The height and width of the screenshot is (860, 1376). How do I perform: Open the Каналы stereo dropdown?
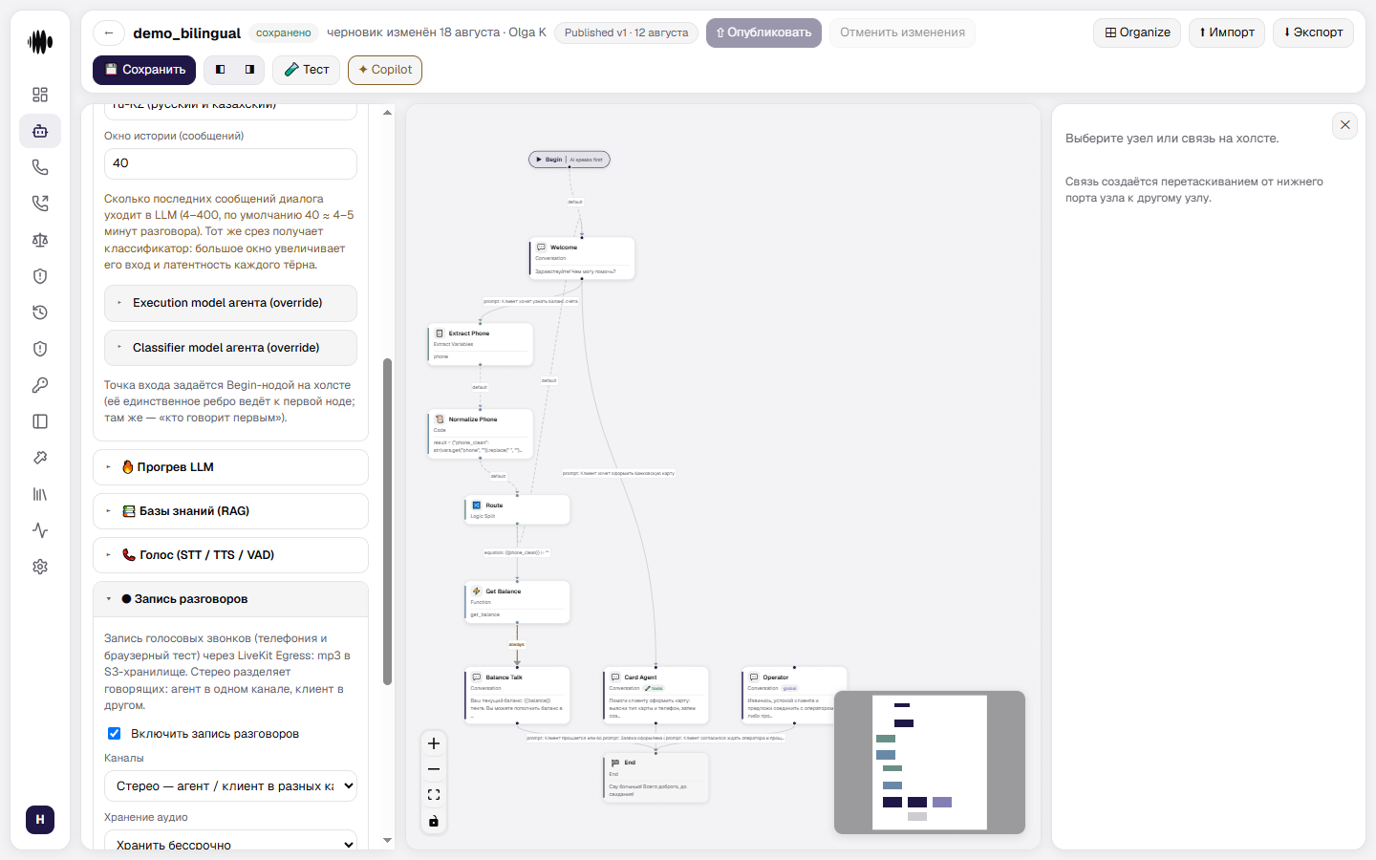pyautogui.click(x=230, y=786)
